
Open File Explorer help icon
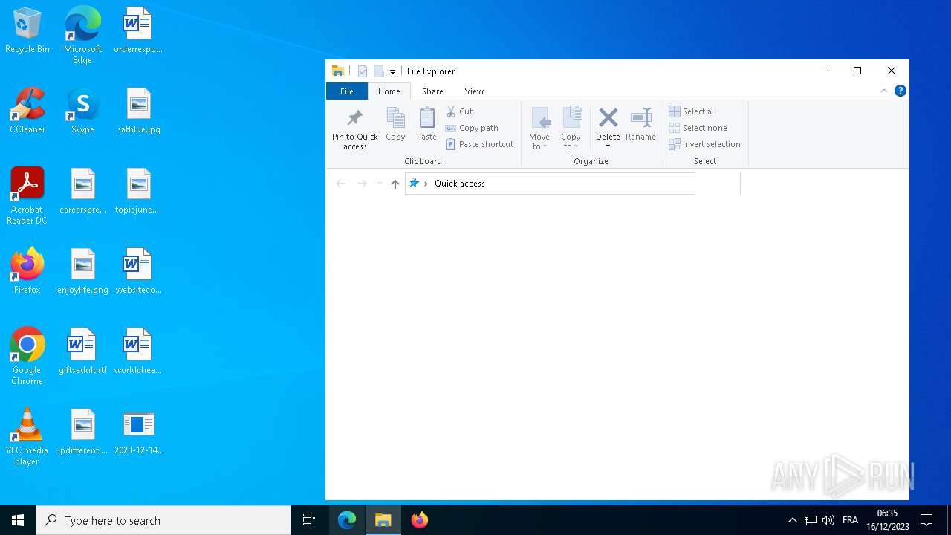click(900, 91)
